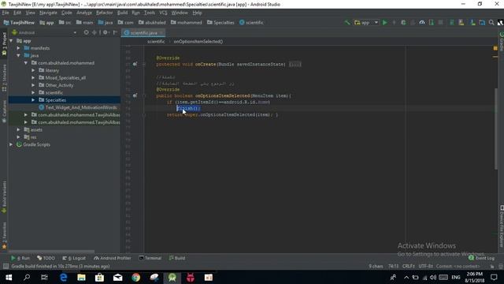This screenshot has height=284, width=504.
Task: Open Search Everywhere magnifier icon
Action: (x=491, y=23)
